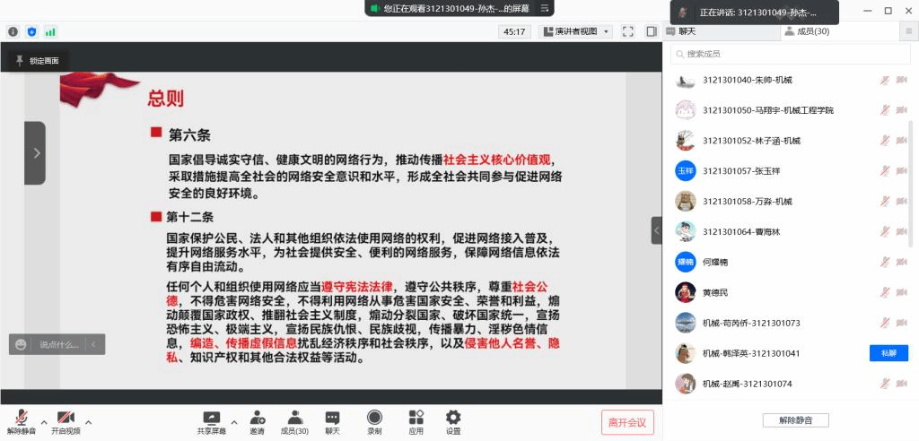Viewport: 919px width, 441px height.
Task: Click the blue button beside 韩泽英
Action: [x=888, y=353]
